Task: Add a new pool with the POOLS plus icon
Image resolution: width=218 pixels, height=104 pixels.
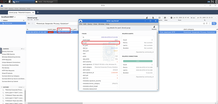Action: (24, 20)
